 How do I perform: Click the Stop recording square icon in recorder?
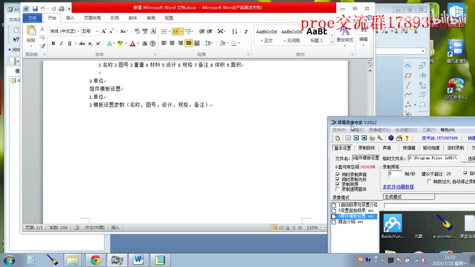point(364,138)
